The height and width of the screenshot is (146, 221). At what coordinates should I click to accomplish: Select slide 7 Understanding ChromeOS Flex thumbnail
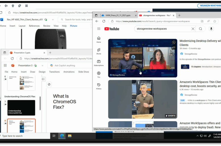tap(21, 108)
